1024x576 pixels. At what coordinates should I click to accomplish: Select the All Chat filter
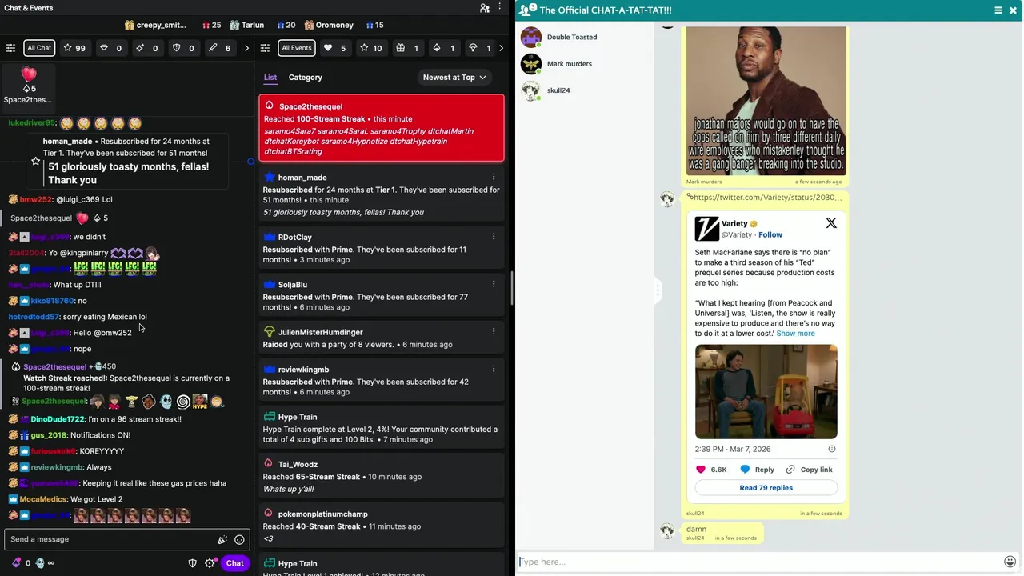click(39, 48)
